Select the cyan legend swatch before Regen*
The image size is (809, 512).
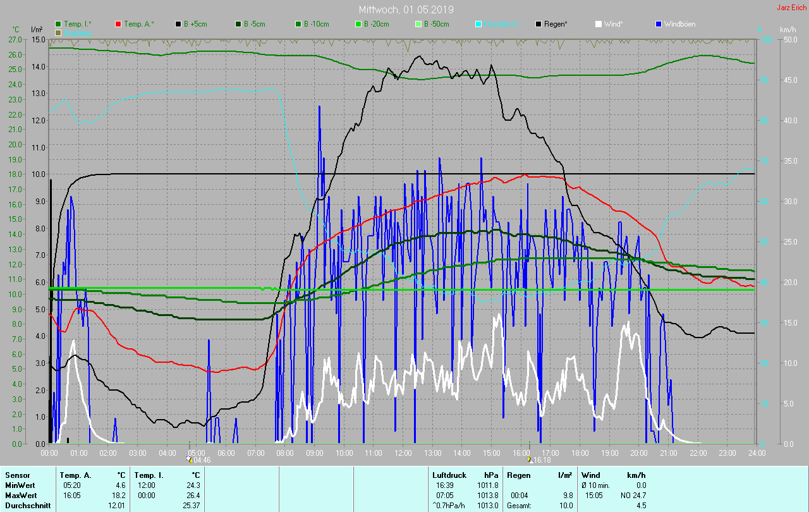[x=478, y=24]
